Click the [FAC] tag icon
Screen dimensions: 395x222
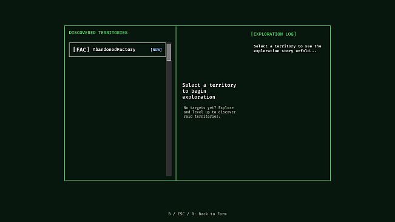[81, 50]
